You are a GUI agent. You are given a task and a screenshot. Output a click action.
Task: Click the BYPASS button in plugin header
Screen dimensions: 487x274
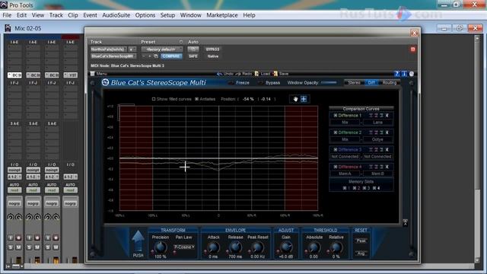tap(213, 49)
